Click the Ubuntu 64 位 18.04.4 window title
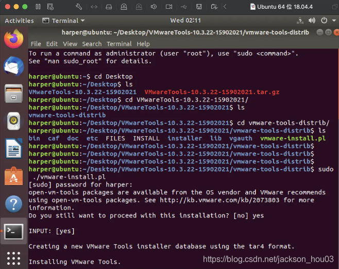 click(x=285, y=7)
